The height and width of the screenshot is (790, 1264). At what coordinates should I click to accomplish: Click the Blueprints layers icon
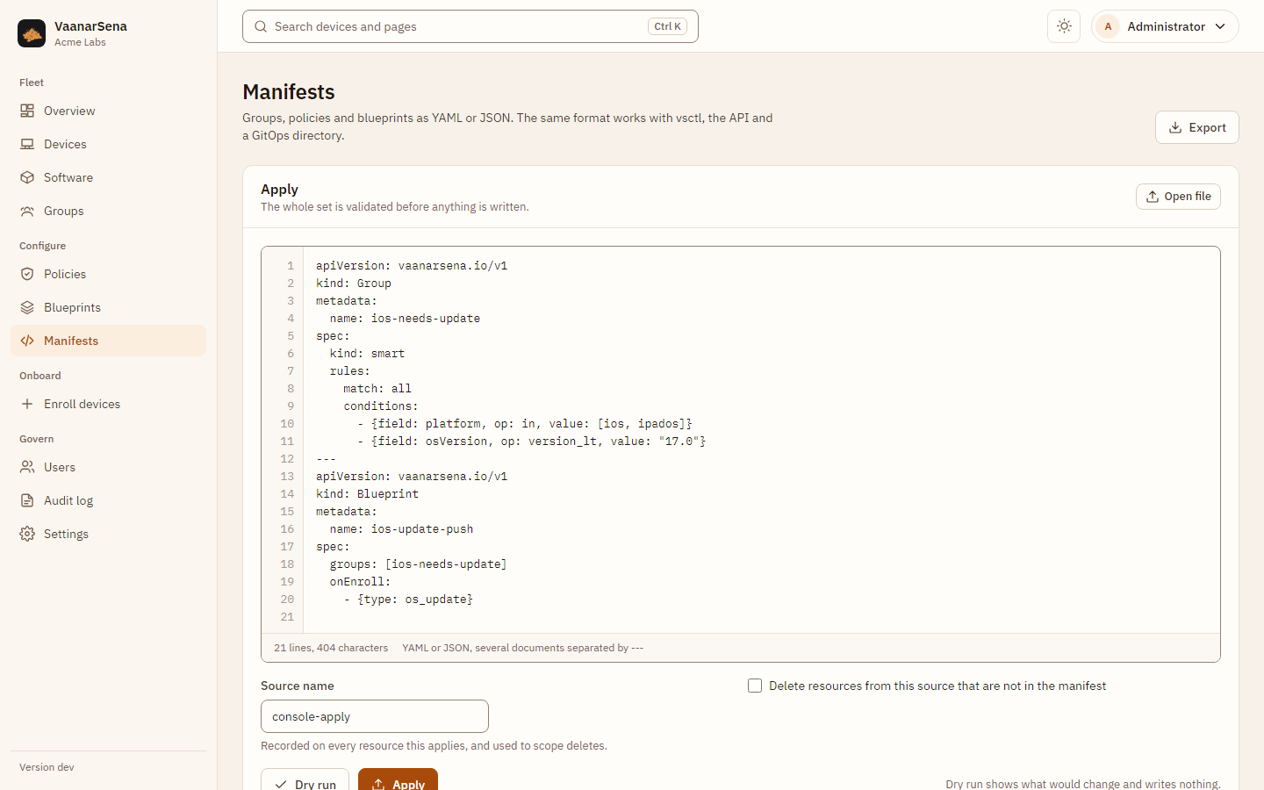[27, 307]
